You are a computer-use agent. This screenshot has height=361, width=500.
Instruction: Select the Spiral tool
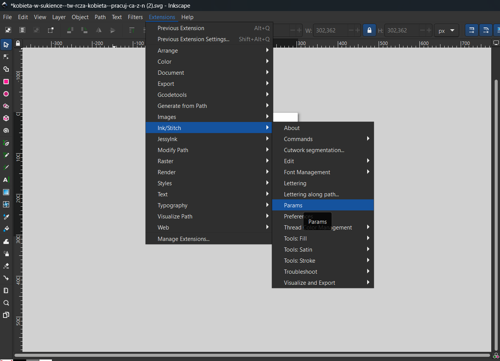tap(6, 130)
